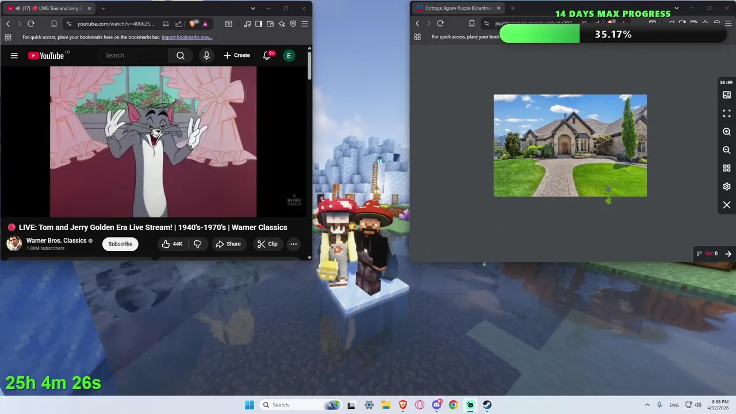Bookmark the YouTube page
Viewport: 736px width, 414px height.
click(53, 24)
